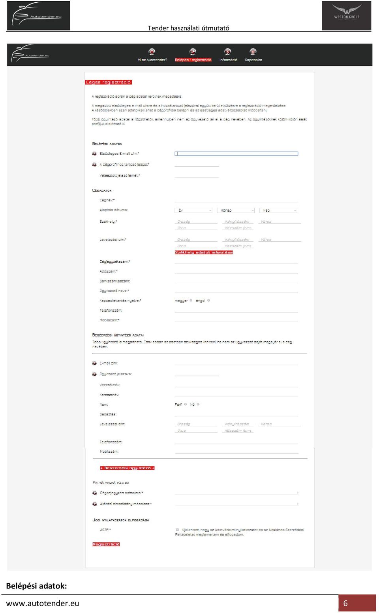
Task: Click the red 'Regisztráció' submit button
Action: point(106,544)
